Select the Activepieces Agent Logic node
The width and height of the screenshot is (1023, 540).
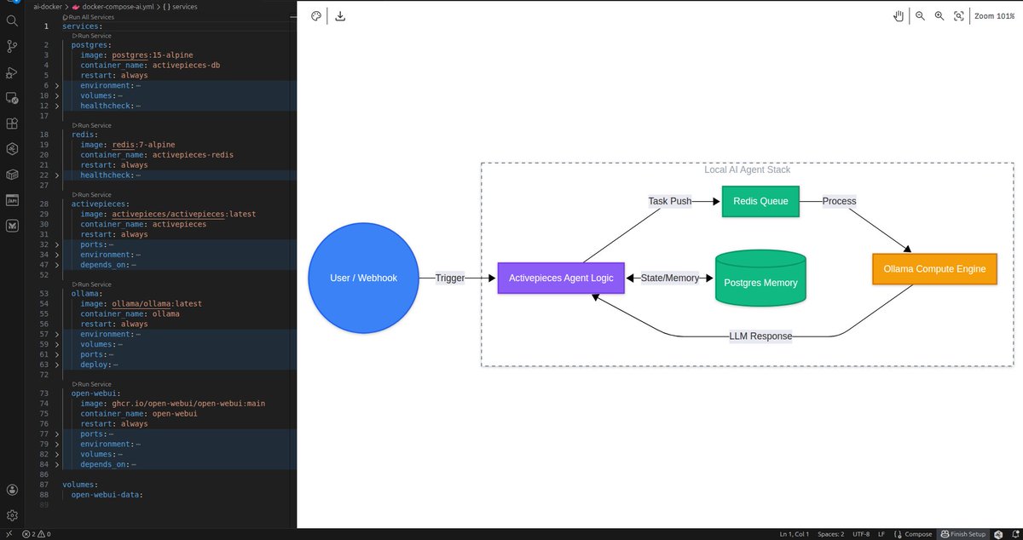tap(561, 278)
